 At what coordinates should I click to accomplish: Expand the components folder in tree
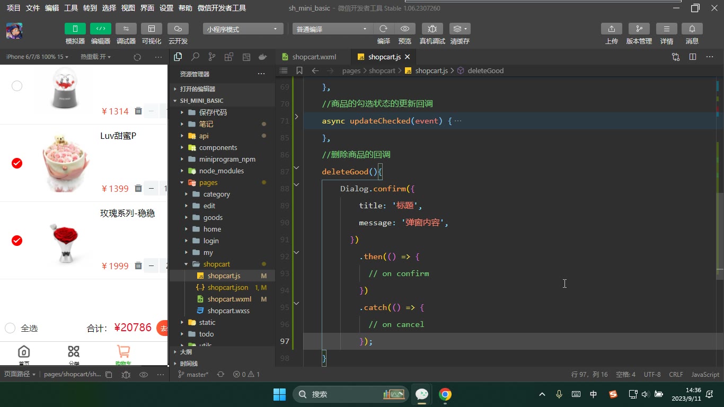(218, 147)
